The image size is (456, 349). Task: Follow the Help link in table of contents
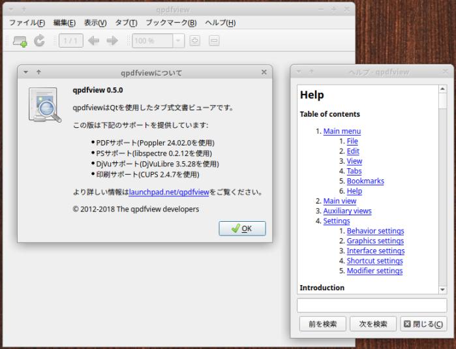pos(354,191)
